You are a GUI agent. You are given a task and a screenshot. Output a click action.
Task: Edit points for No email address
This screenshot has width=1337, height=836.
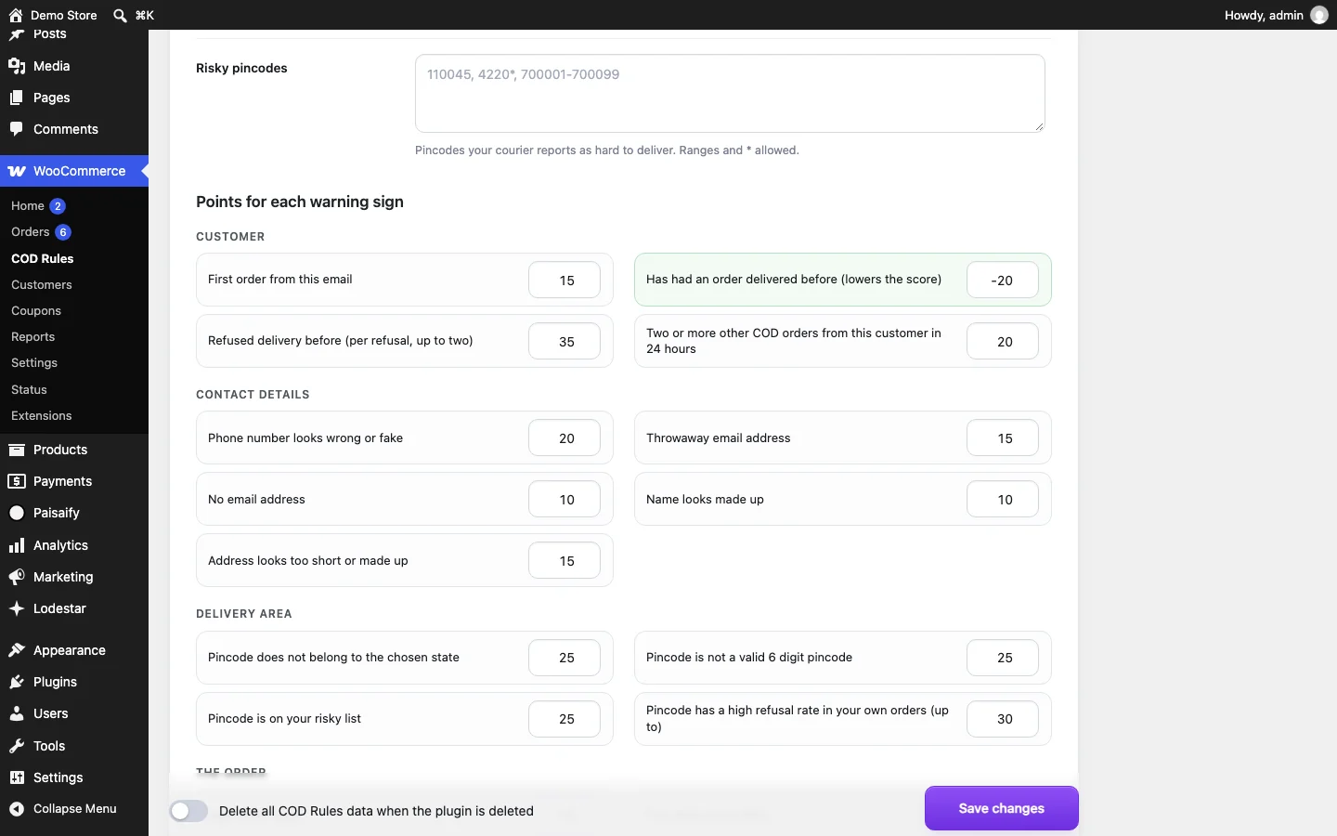coord(565,500)
